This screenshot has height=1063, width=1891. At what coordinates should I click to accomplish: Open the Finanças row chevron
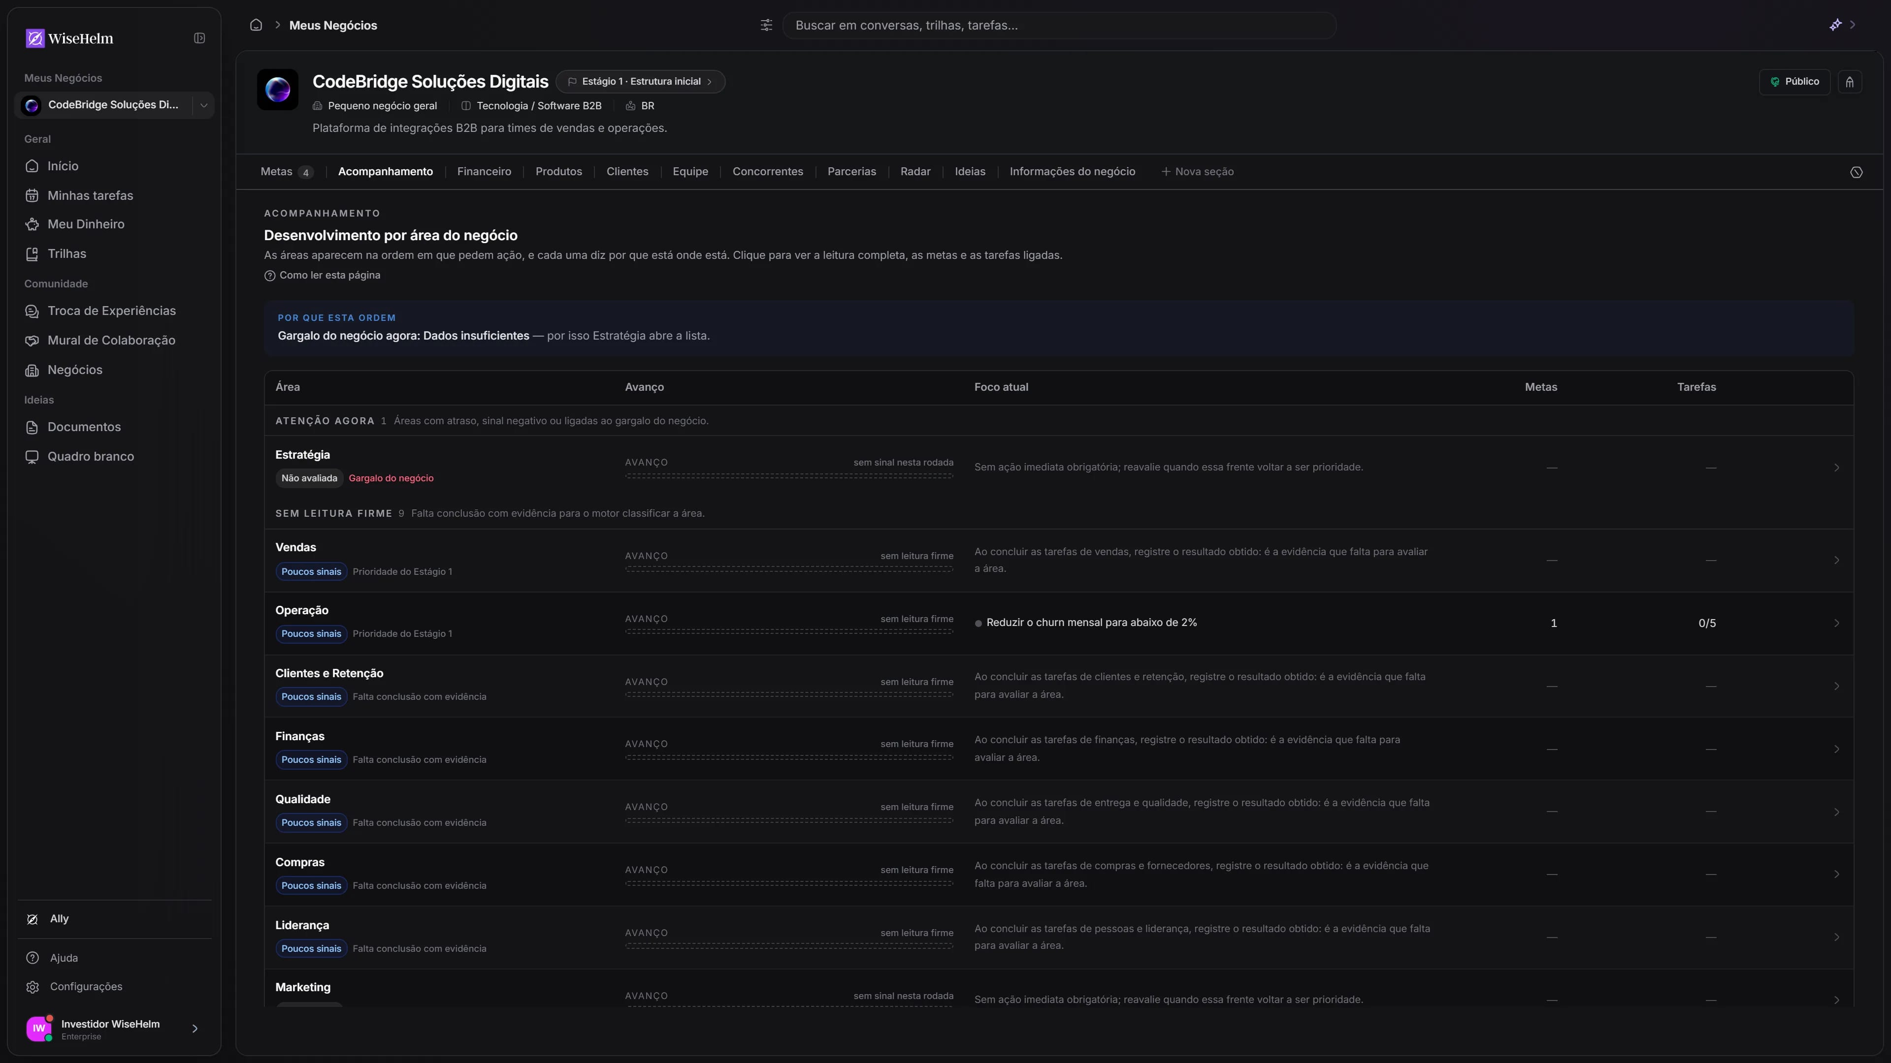(1836, 749)
